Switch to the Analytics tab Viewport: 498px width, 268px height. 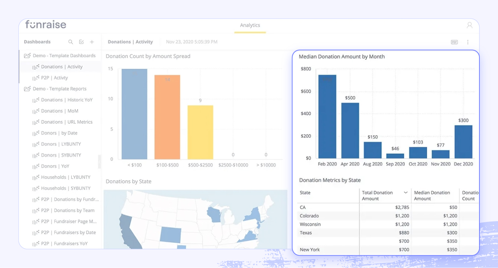click(x=250, y=25)
